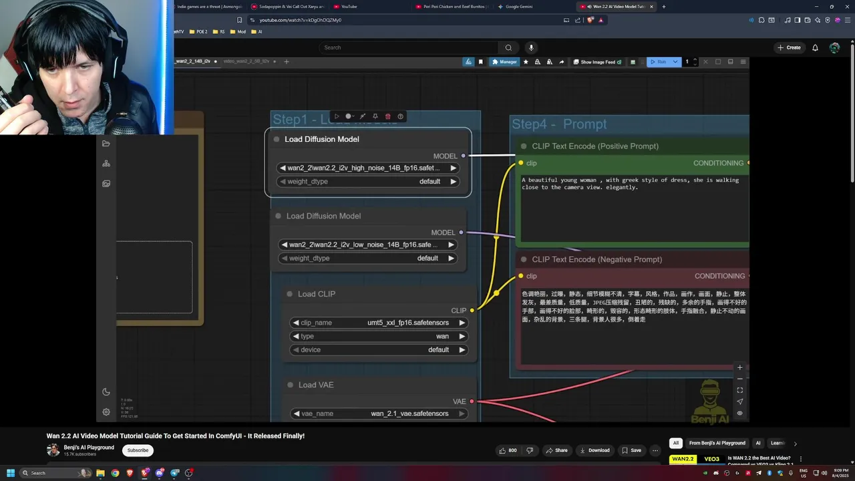Open the ComfyUI workflows folder sidebar icon

tap(106, 144)
